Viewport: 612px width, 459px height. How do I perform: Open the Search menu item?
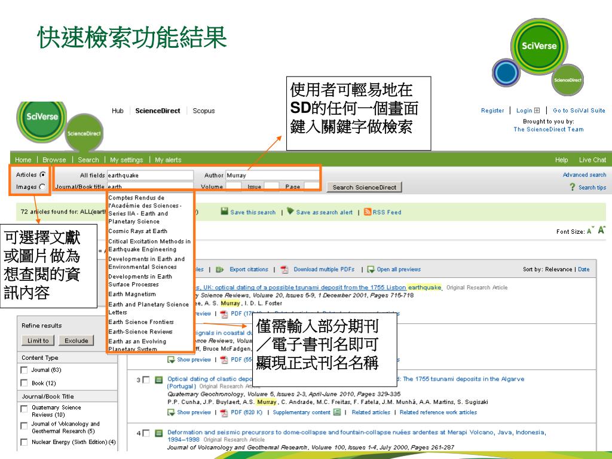tap(88, 160)
